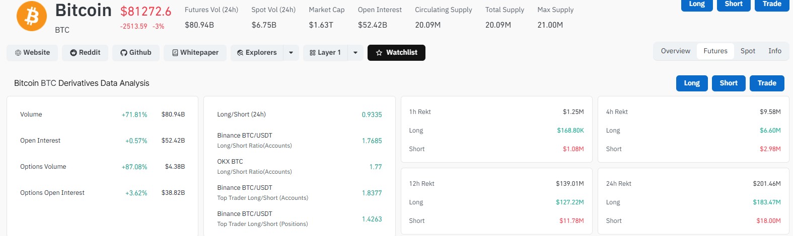Click the Layer 1 button label
This screenshot has height=236, width=793.
click(x=329, y=53)
